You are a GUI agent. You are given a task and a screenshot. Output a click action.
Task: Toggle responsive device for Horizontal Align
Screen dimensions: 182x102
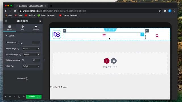tap(20, 54)
